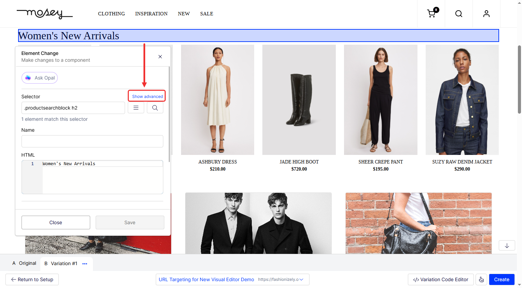The height and width of the screenshot is (288, 522).
Task: Click Return to Setup
Action: point(32,279)
